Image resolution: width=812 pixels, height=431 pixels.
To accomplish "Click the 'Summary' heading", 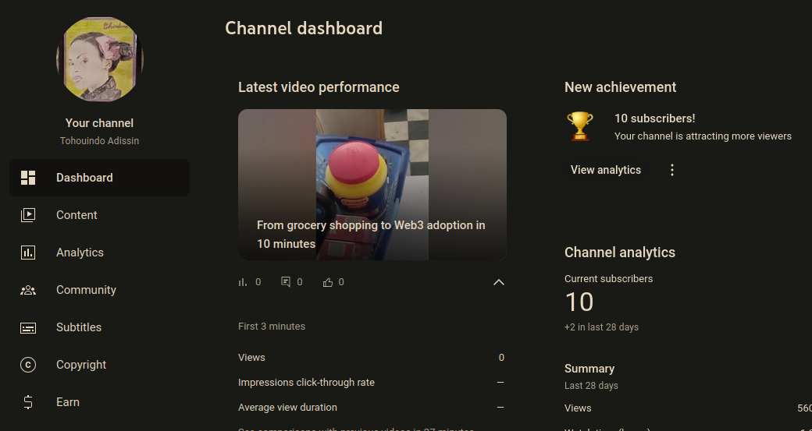I will pyautogui.click(x=589, y=369).
